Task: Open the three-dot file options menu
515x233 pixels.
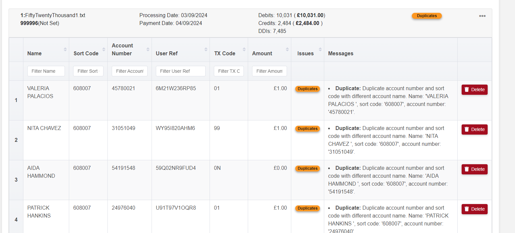Action: (482, 16)
